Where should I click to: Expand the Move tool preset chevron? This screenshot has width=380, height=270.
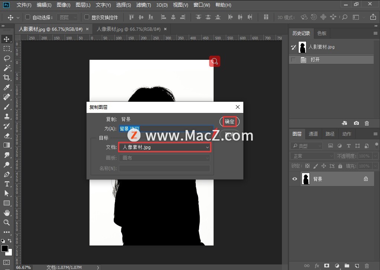[18, 17]
